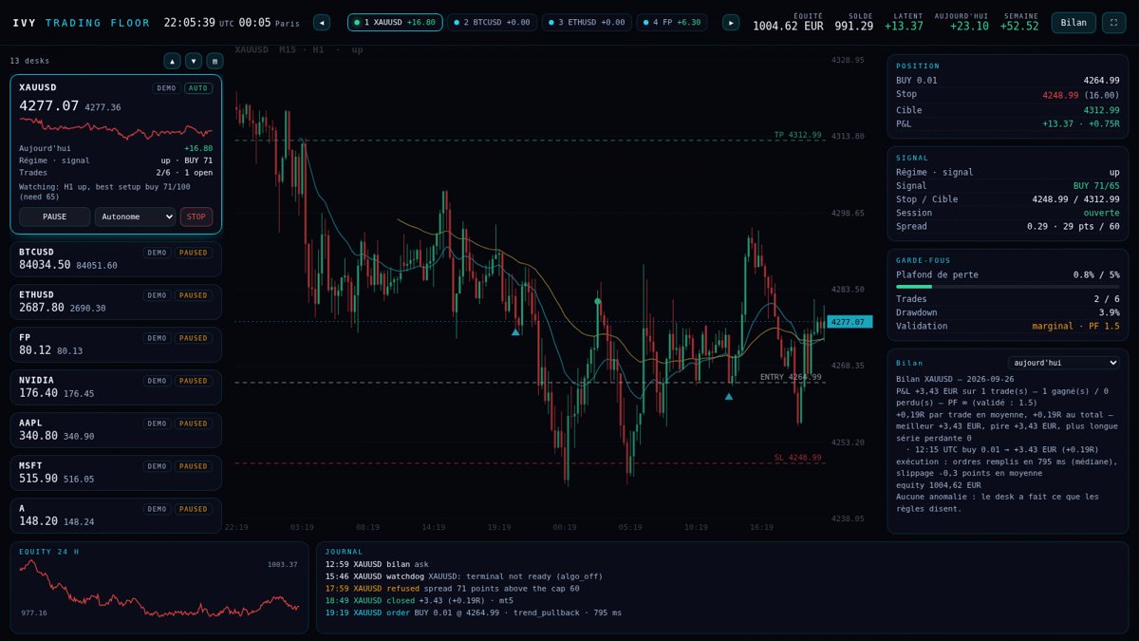Open the Bilan report button in the header
This screenshot has width=1139, height=641.
(1074, 23)
